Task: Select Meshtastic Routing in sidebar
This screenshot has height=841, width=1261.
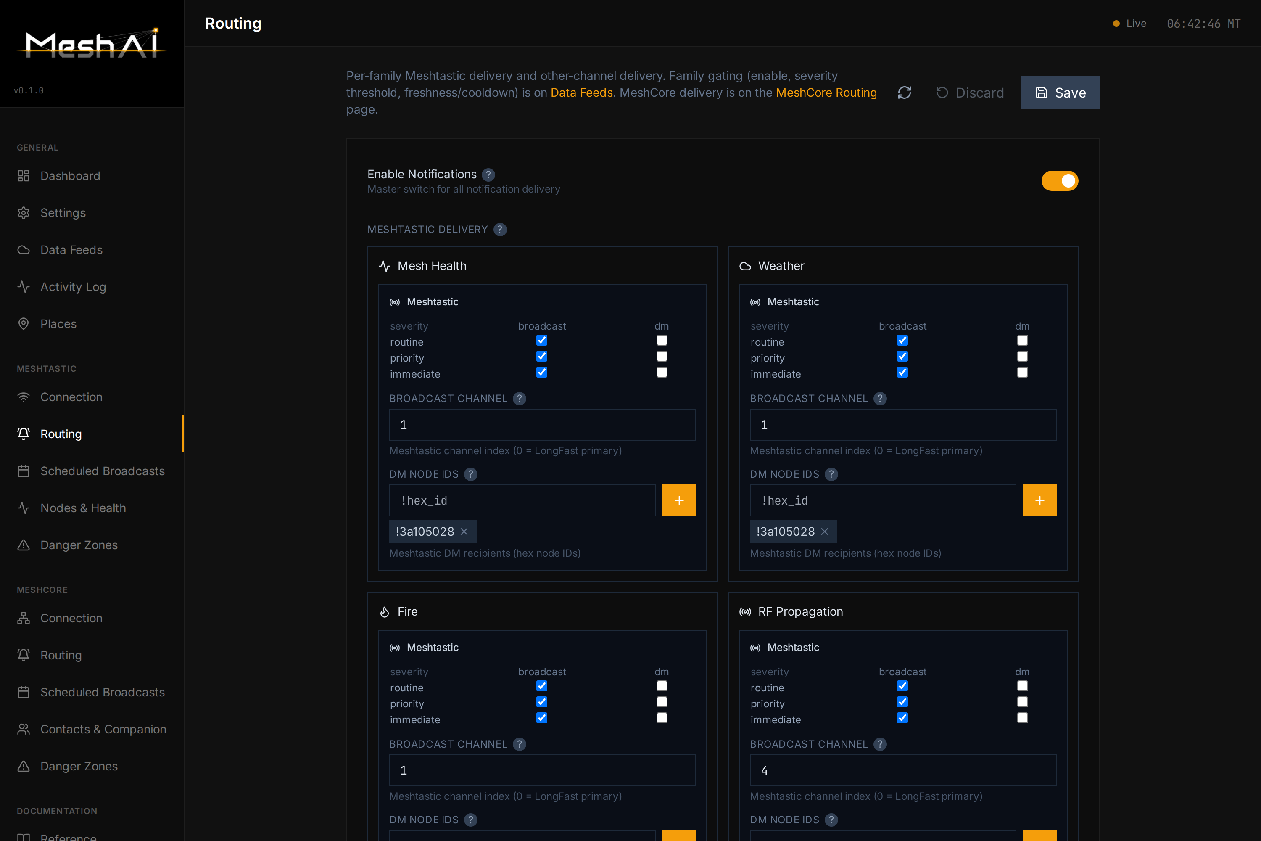Action: [92, 434]
